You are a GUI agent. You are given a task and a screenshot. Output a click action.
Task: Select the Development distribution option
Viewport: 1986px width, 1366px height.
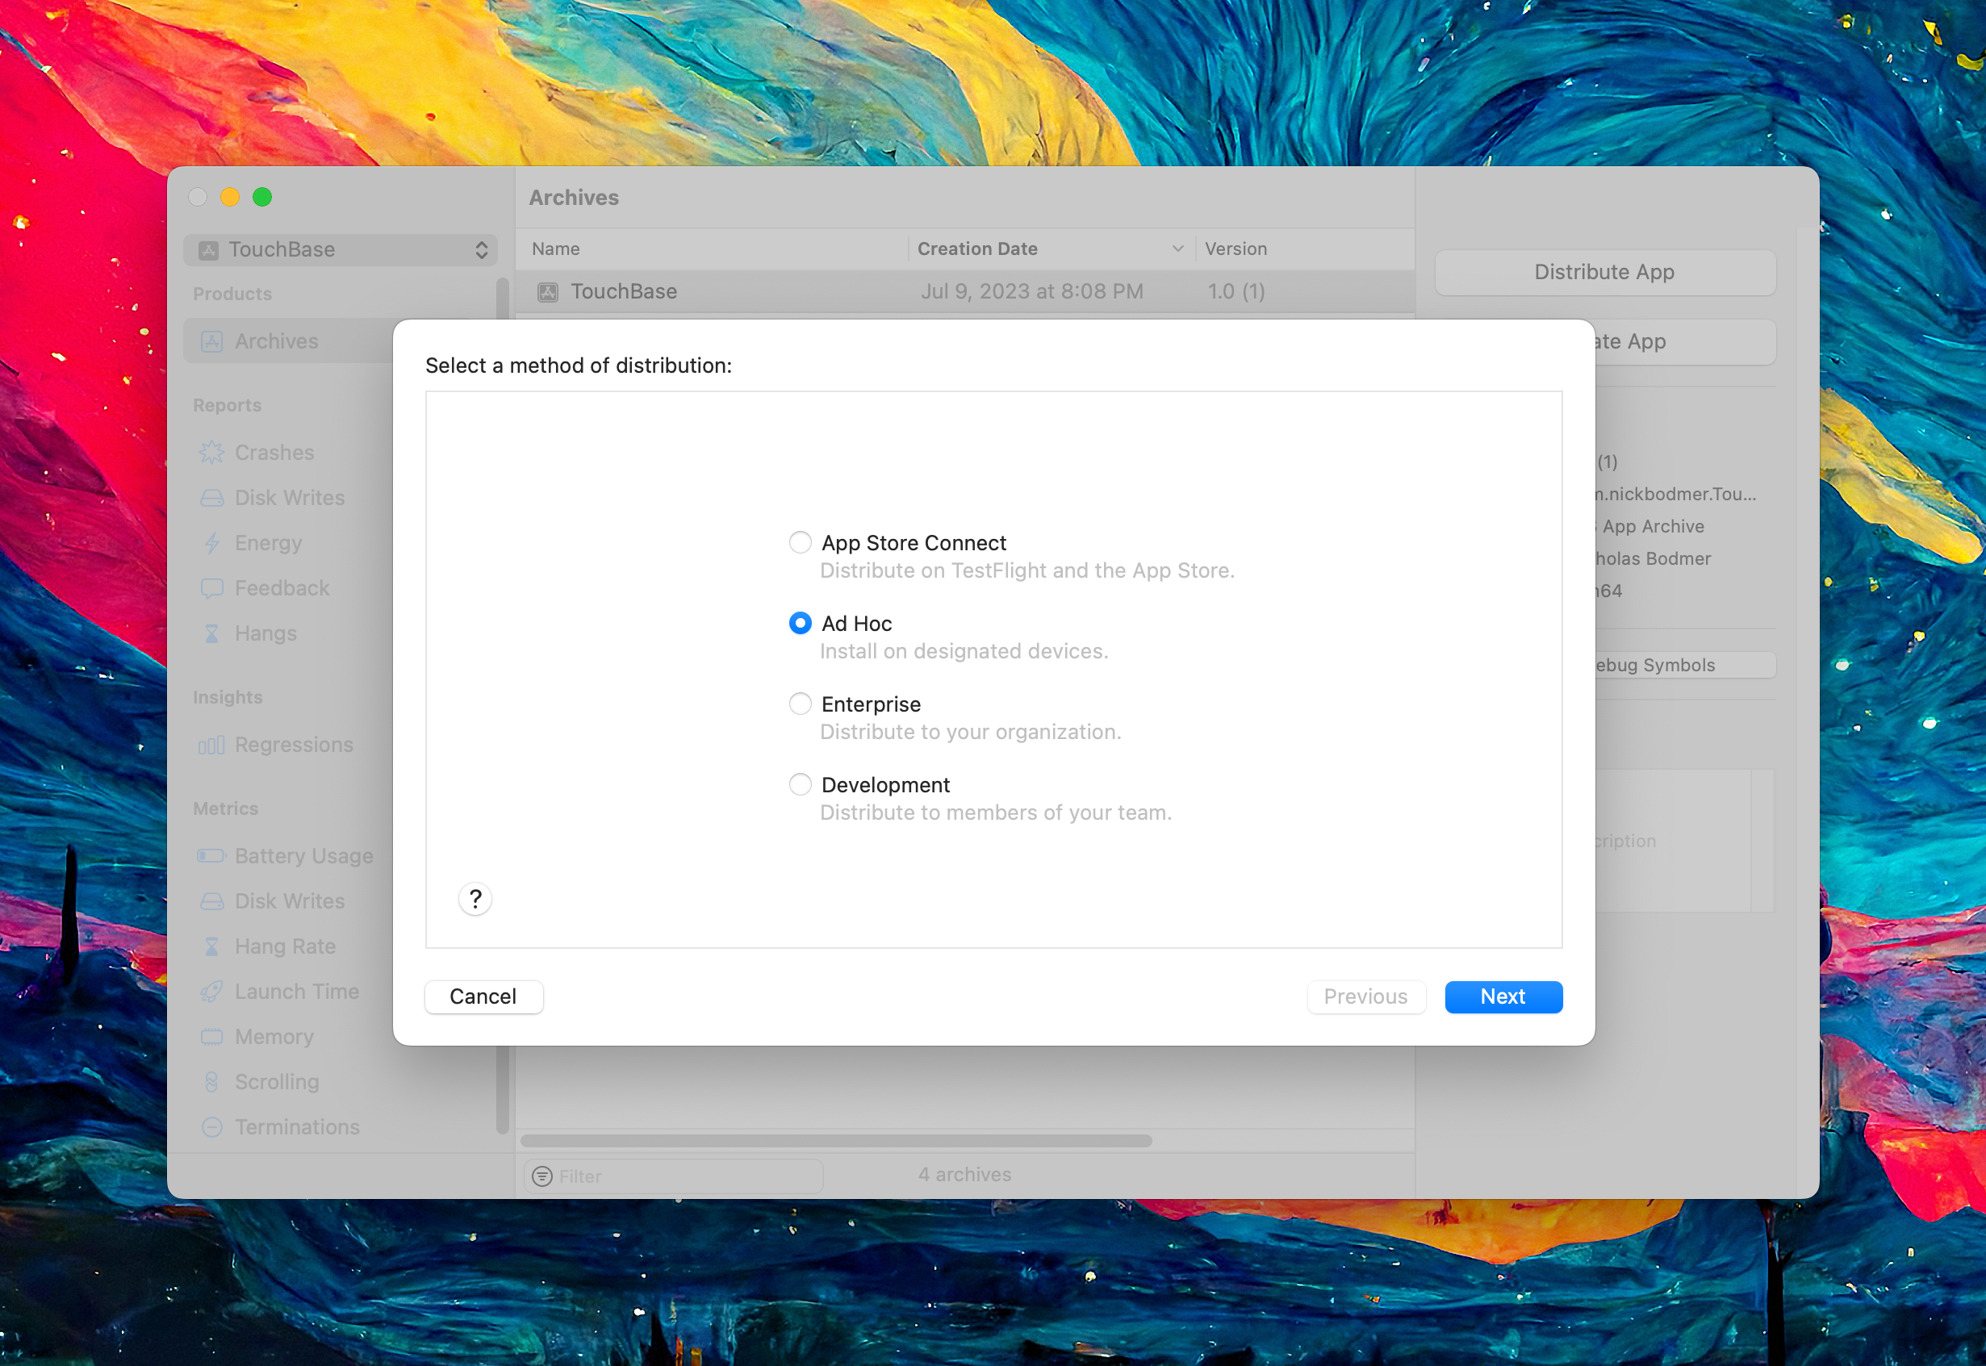[798, 783]
